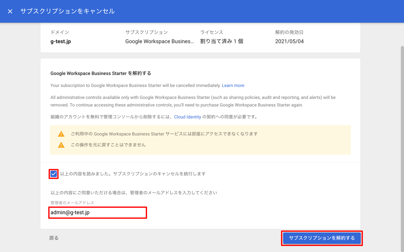Go back with the 戻る button

[x=54, y=238]
